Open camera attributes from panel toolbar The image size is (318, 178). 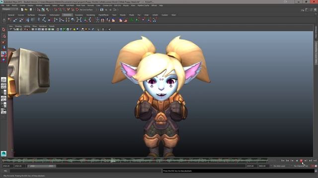click(14, 30)
